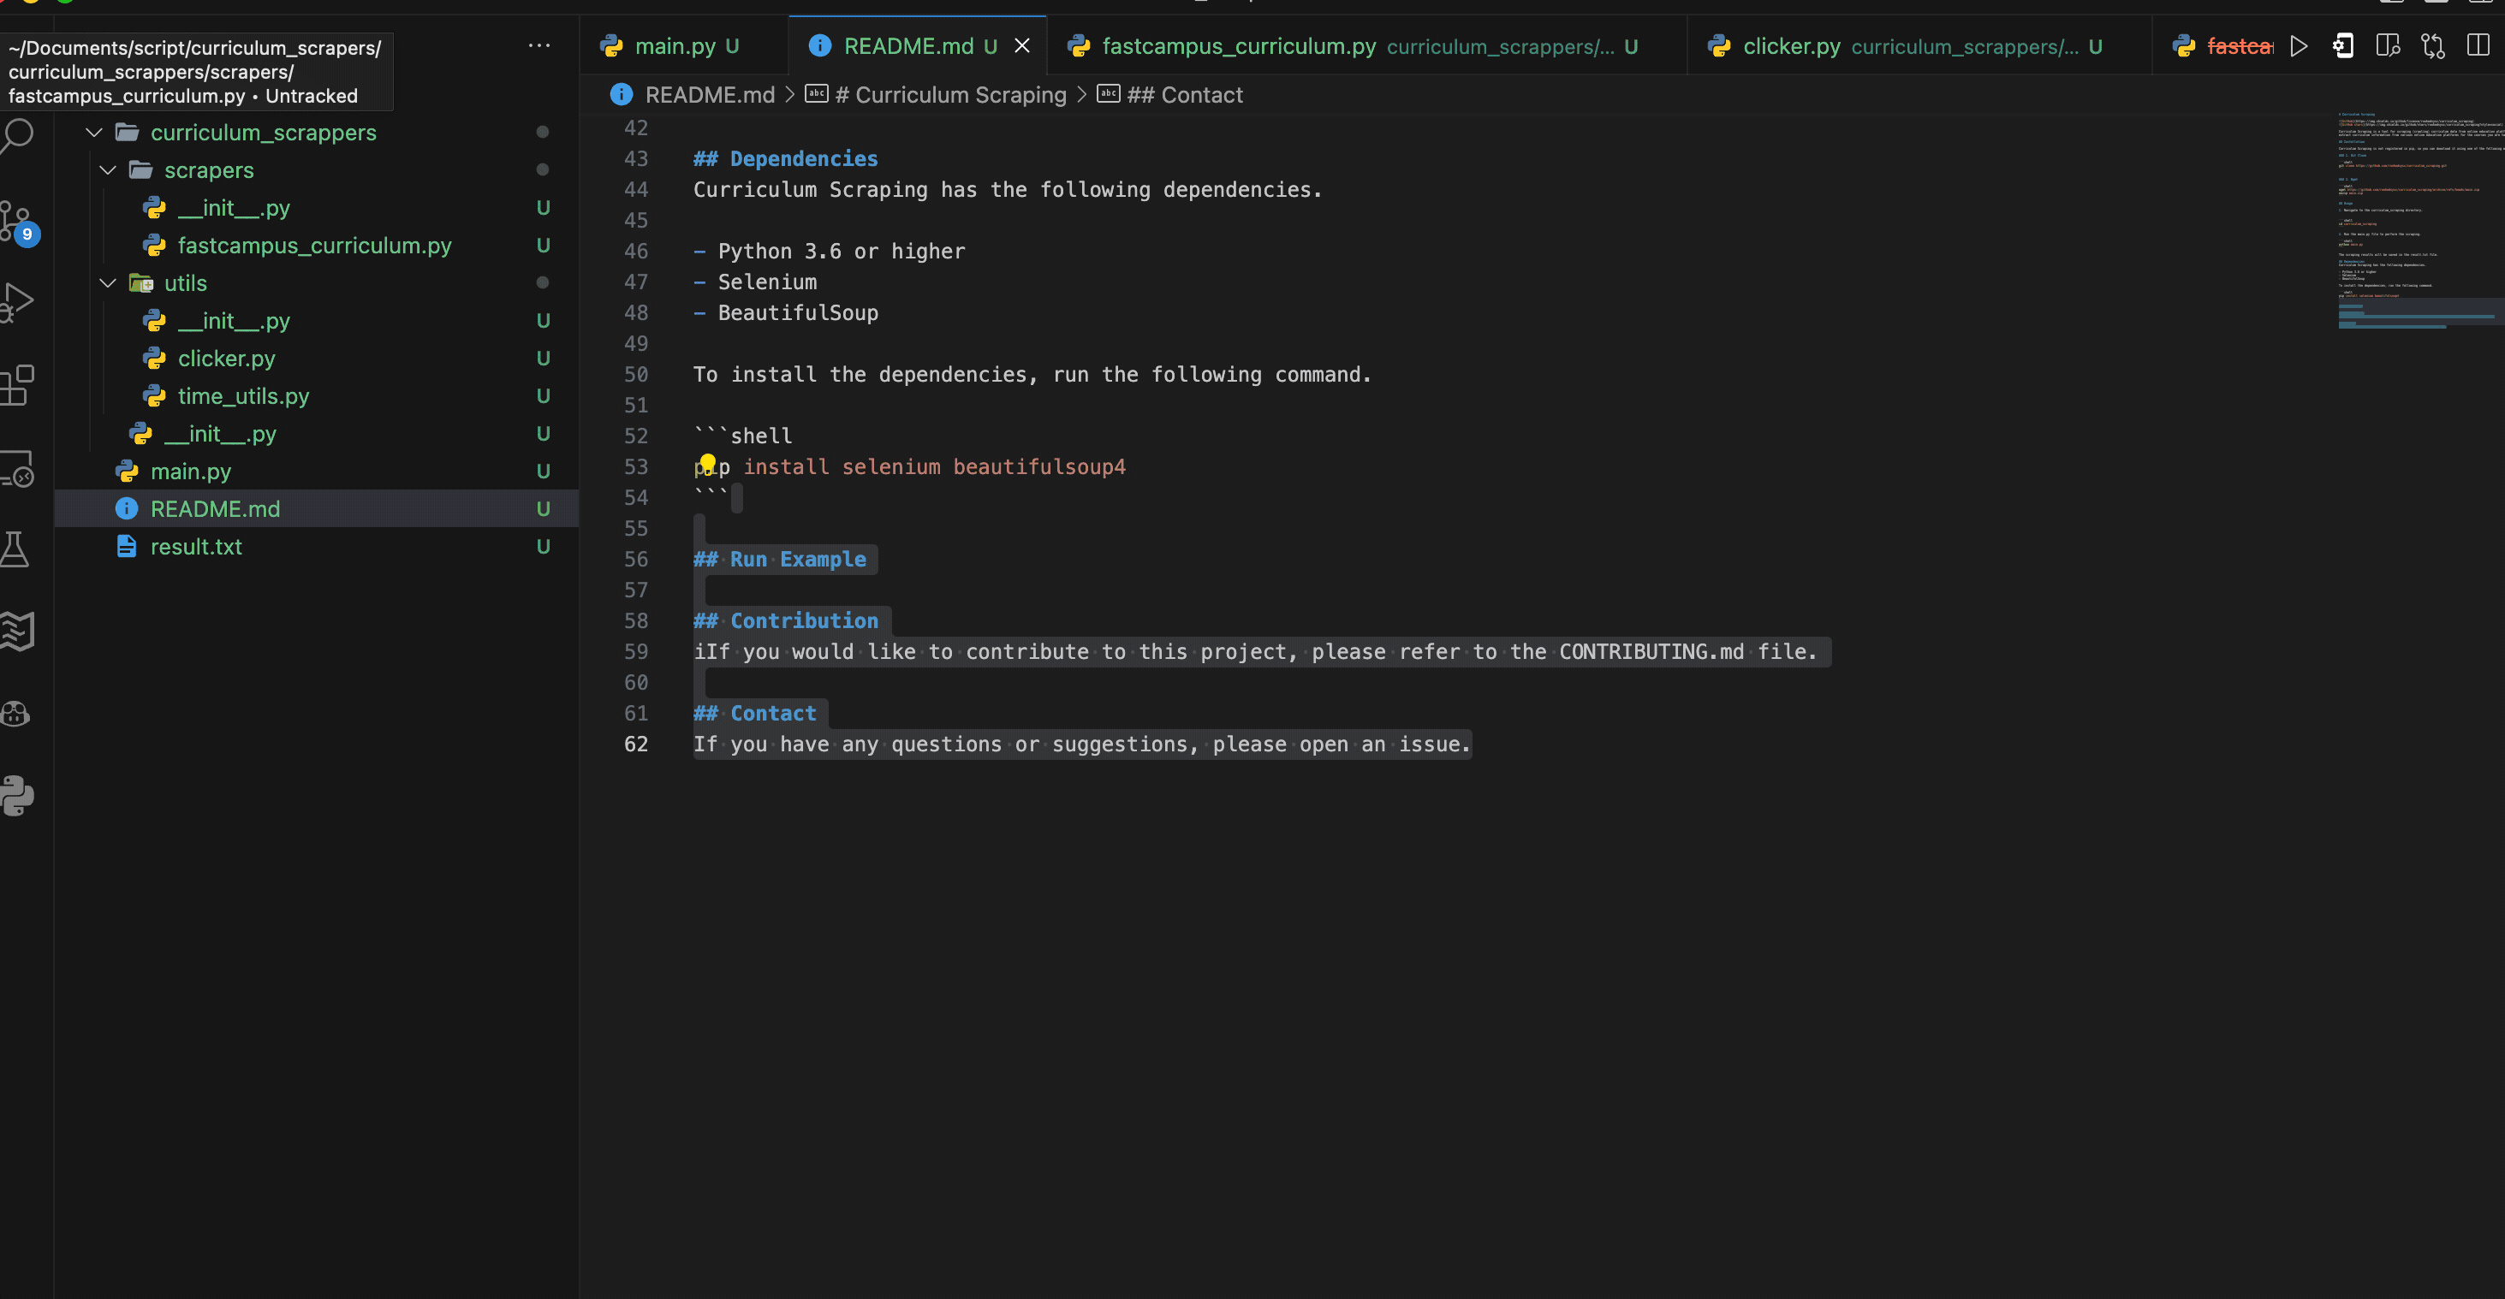Viewport: 2505px width, 1299px height.
Task: Switch to the main.py tab
Action: click(x=674, y=47)
